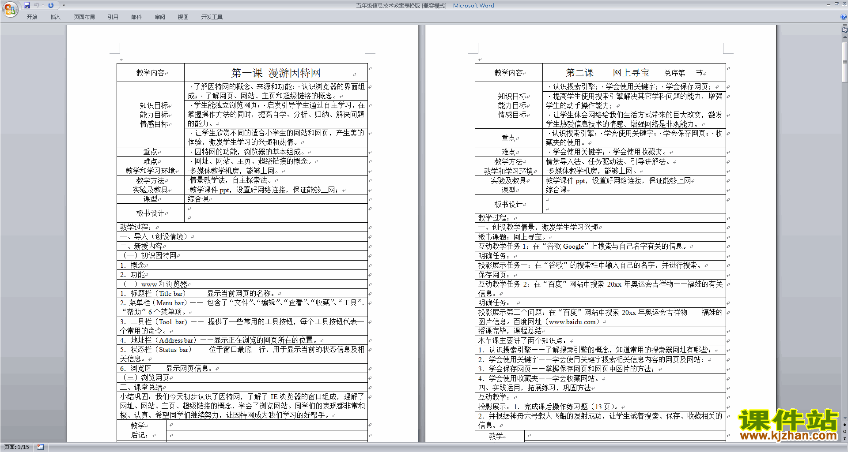Click 教学方法 cell on second page

click(x=509, y=161)
